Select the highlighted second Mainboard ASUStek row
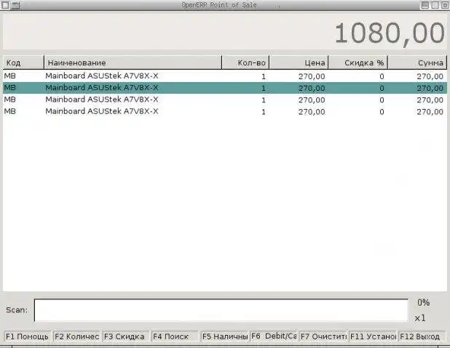 (x=225, y=88)
